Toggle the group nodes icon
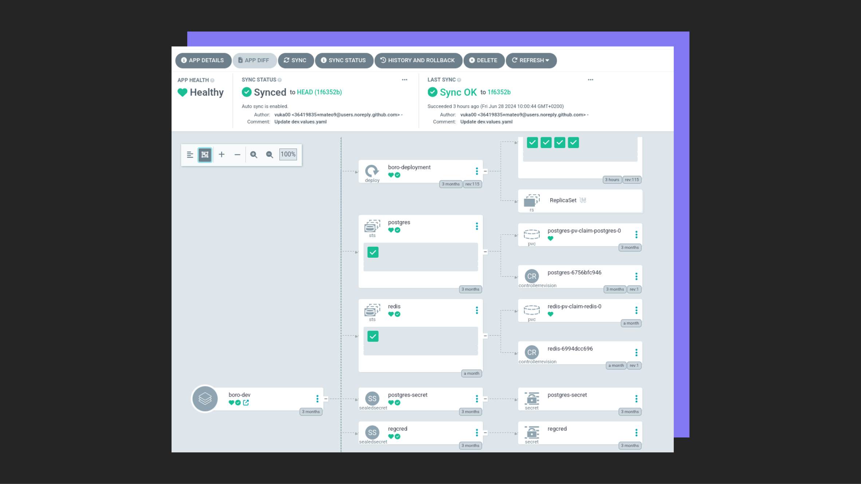This screenshot has width=861, height=484. [205, 155]
